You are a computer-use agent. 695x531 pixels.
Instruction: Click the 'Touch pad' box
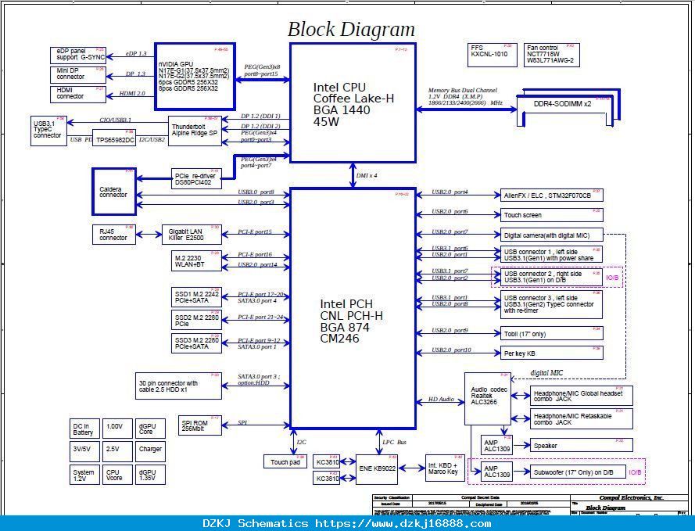pos(285,461)
